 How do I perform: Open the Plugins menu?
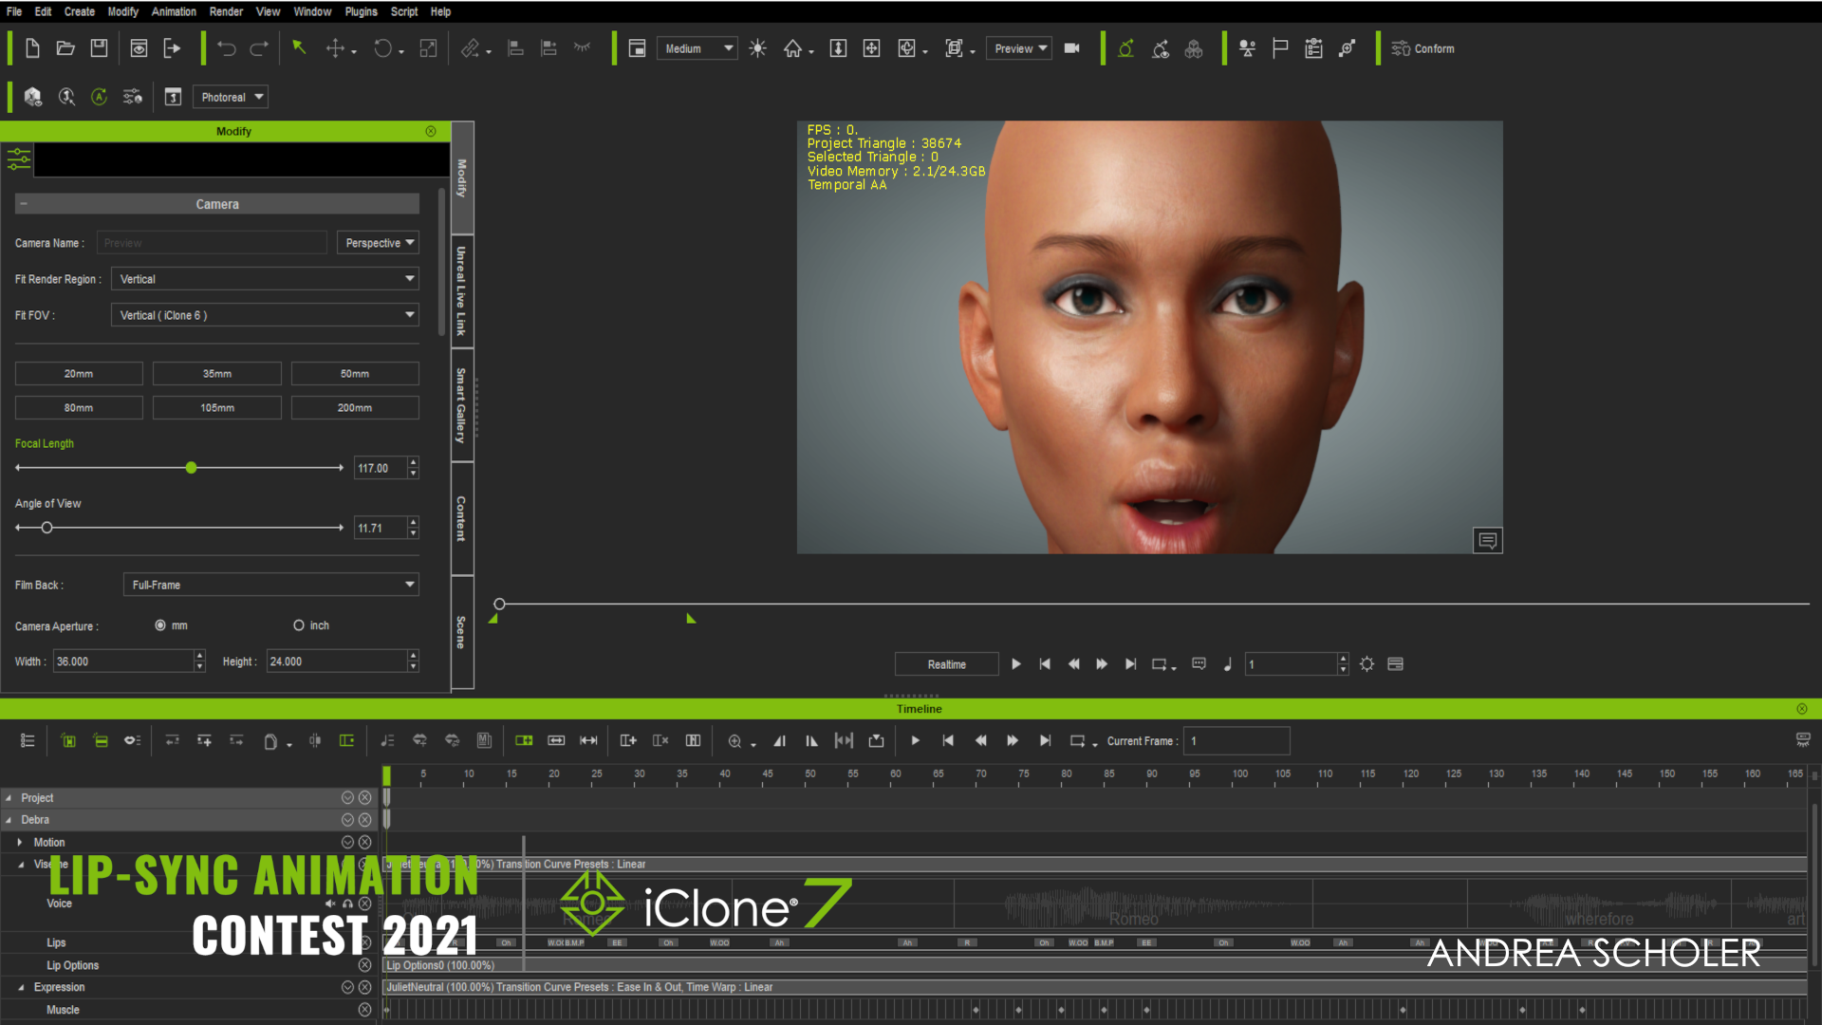point(361,11)
